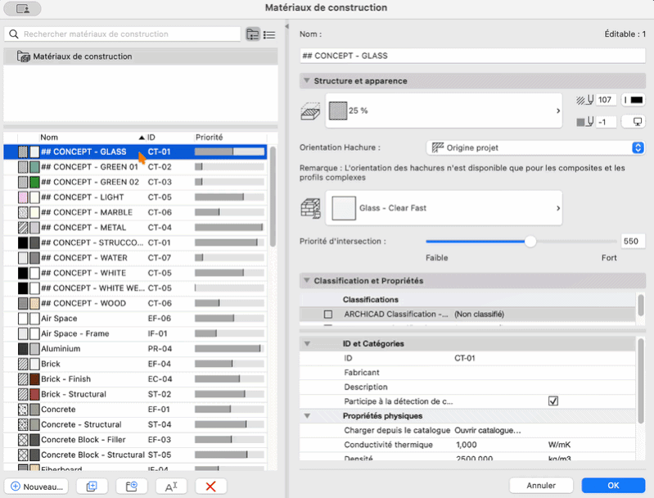Collapse the Structure et apparence section
This screenshot has width=654, height=498.
click(x=307, y=80)
